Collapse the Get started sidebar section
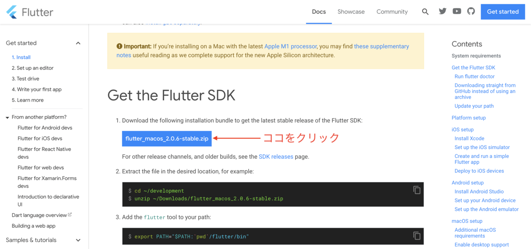This screenshot has height=249, width=531. click(x=78, y=43)
